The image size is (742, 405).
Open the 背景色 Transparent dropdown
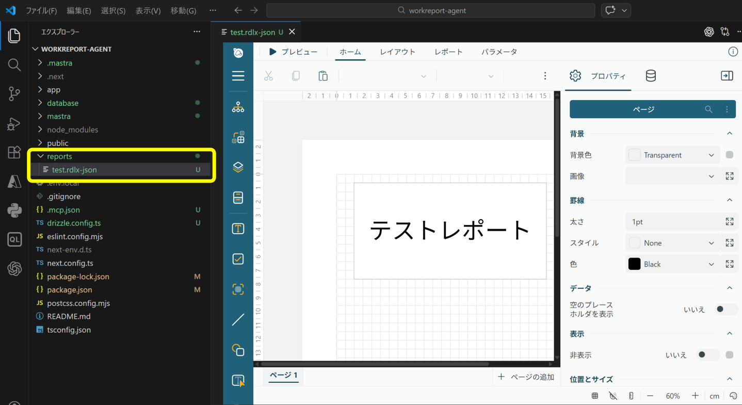point(672,155)
